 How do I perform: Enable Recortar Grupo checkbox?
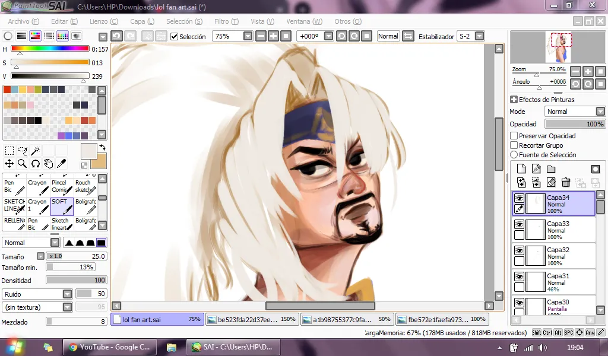514,145
